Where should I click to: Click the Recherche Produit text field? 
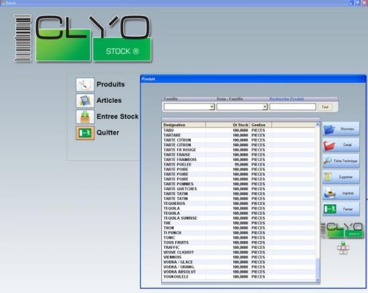tap(292, 107)
